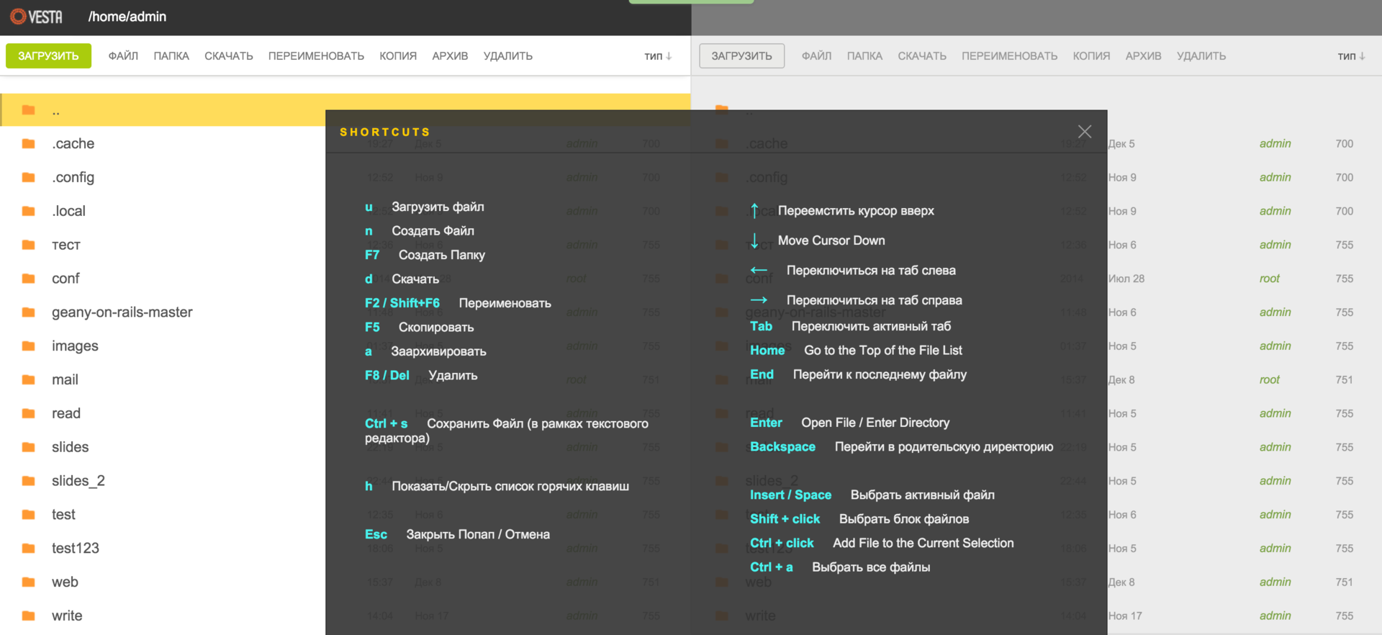
Task: Click the folder icon beside тест
Action: click(29, 245)
